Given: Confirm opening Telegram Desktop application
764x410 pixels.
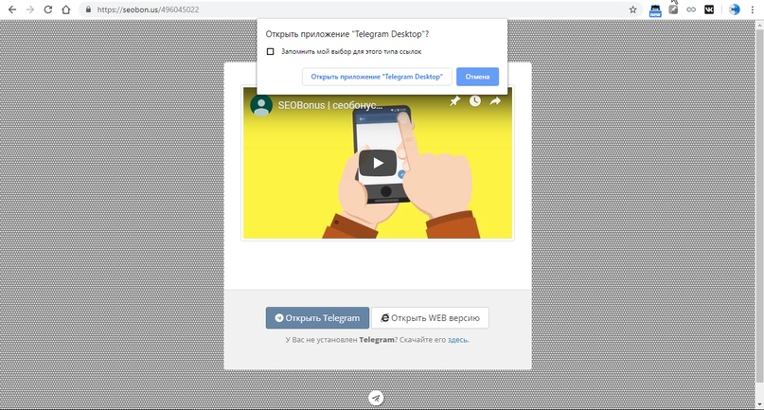Looking at the screenshot, I should (377, 77).
